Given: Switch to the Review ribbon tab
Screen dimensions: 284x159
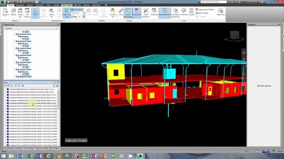Looking at the screenshot, I should click(30, 5).
